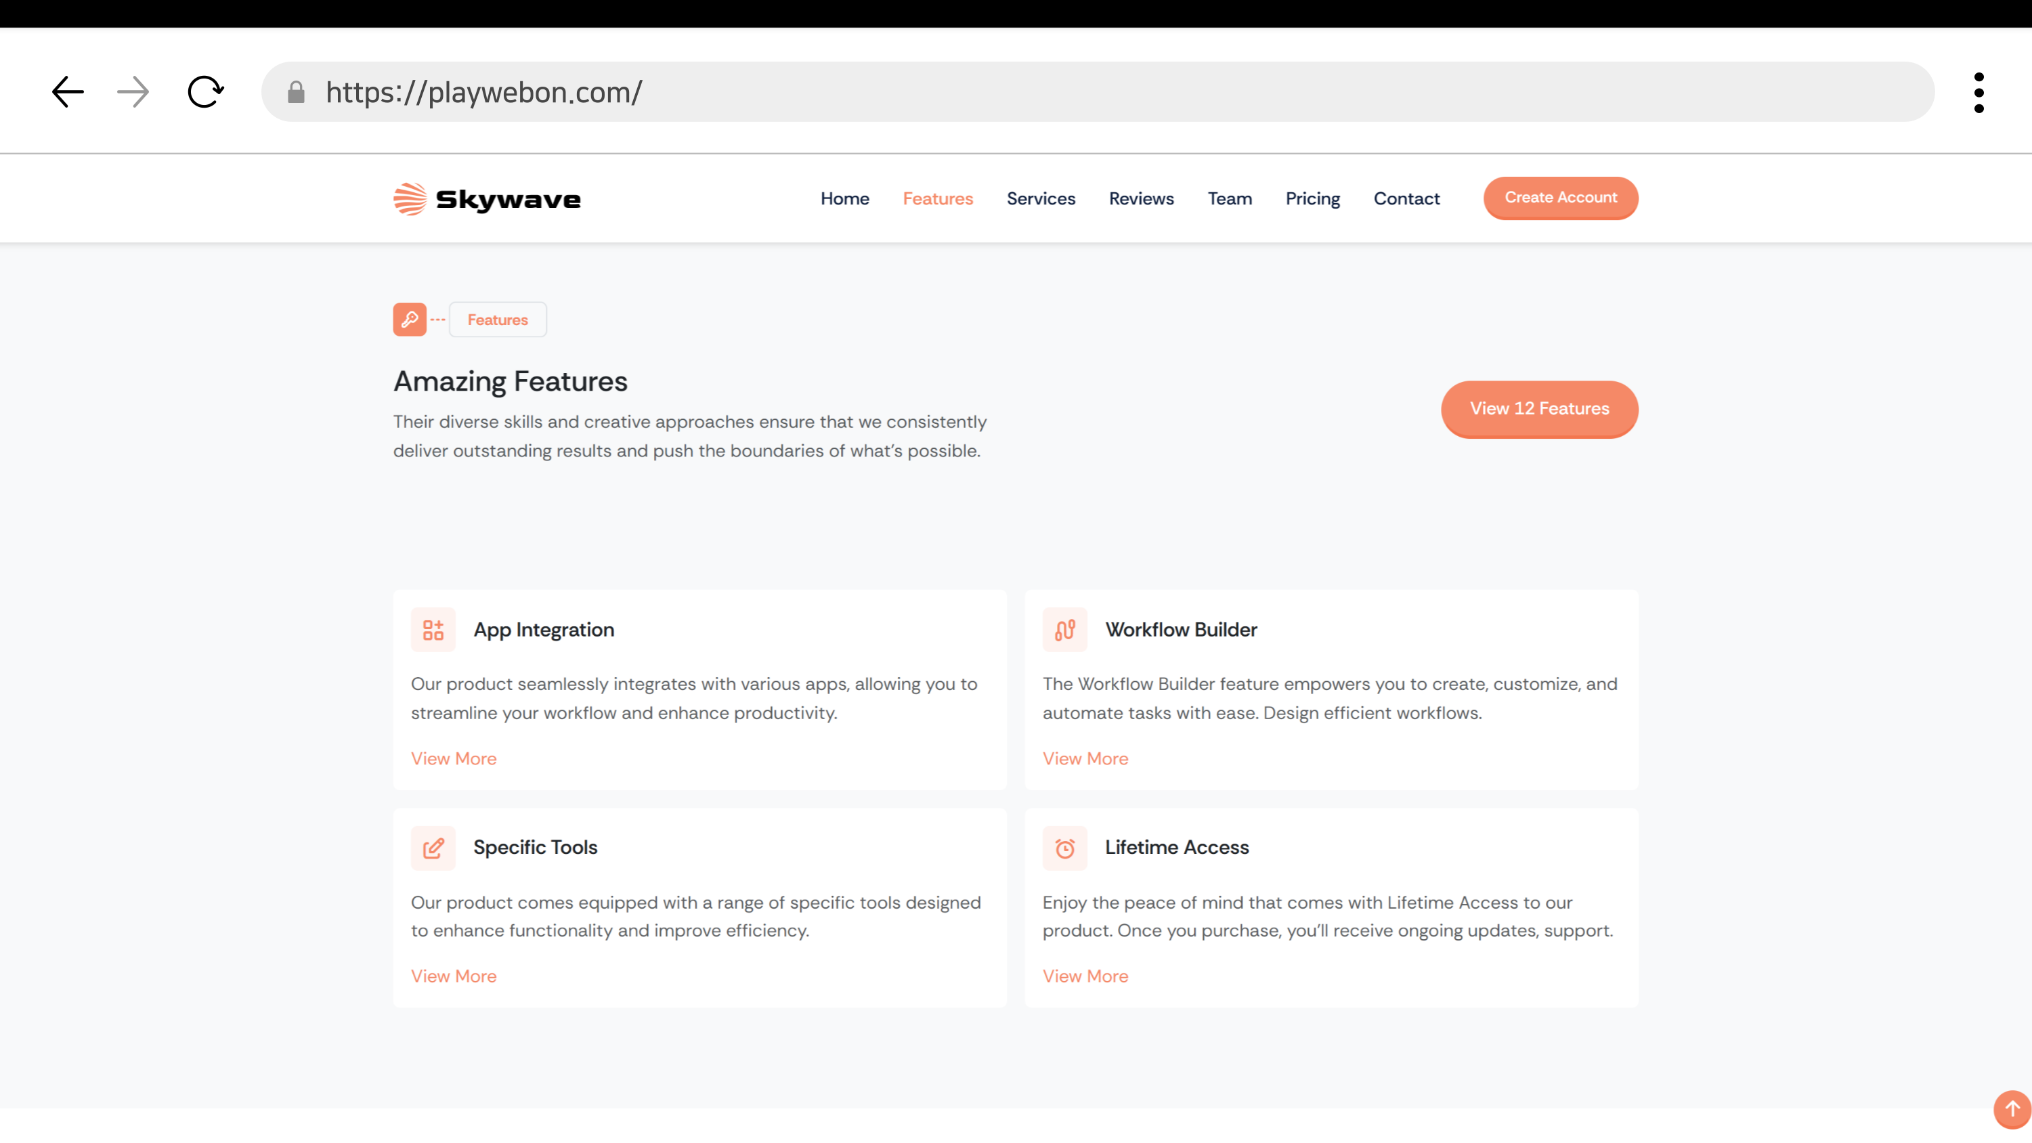Screen dimensions: 2032x1143
Task: Open the Services nav menu item
Action: 1041,199
